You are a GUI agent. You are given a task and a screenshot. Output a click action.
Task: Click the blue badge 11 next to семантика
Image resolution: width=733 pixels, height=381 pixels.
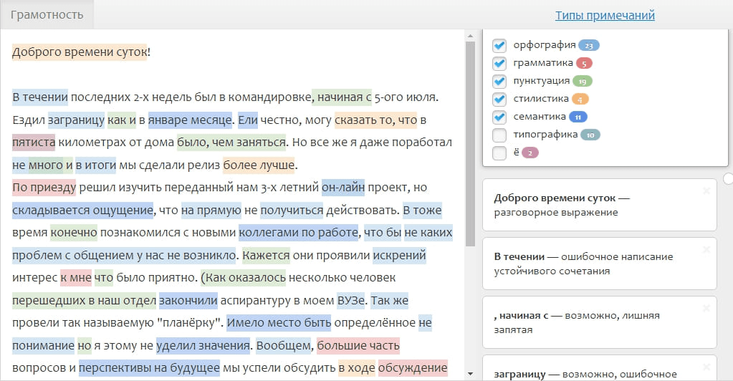pos(578,117)
